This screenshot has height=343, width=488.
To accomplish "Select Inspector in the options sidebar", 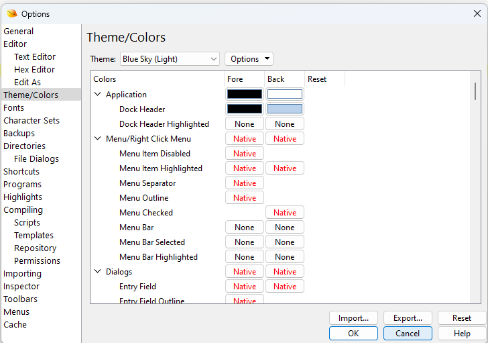I will 21,286.
